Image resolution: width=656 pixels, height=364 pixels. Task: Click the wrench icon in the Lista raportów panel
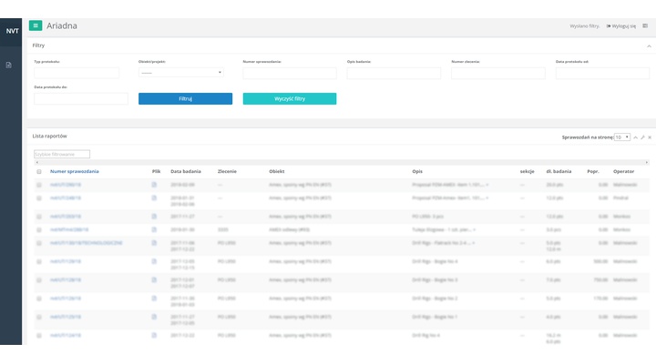642,136
